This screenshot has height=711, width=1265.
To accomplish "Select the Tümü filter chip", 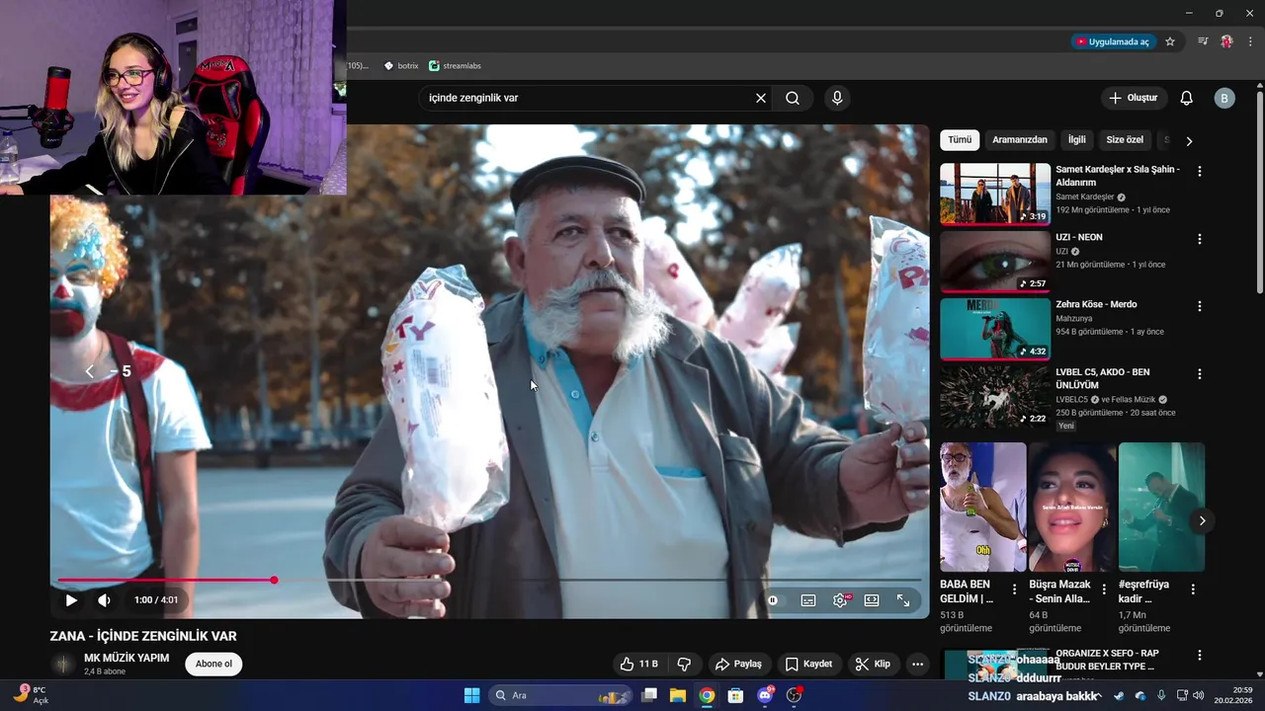I will (x=960, y=140).
